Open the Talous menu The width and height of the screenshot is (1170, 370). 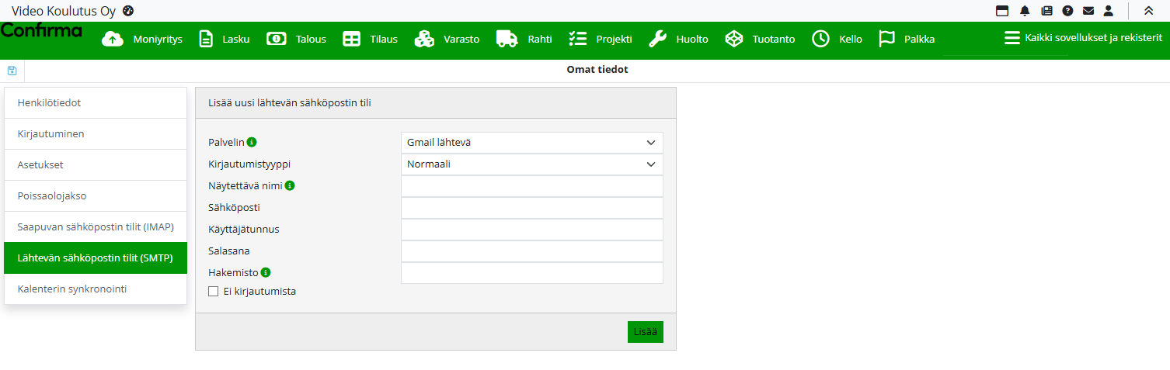pos(296,39)
